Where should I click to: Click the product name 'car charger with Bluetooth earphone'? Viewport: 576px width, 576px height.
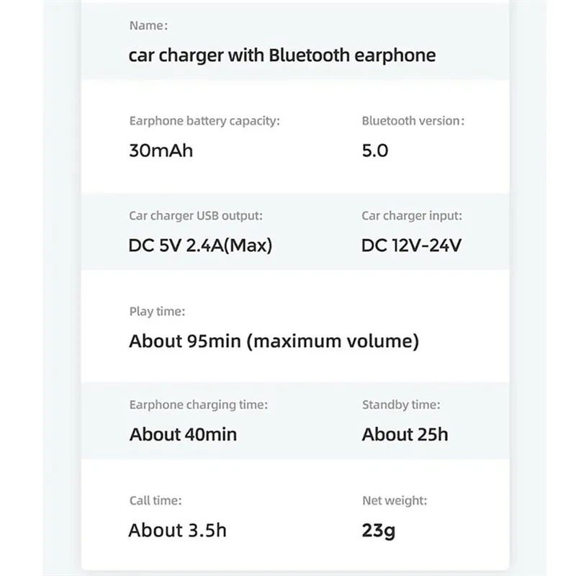coord(282,55)
